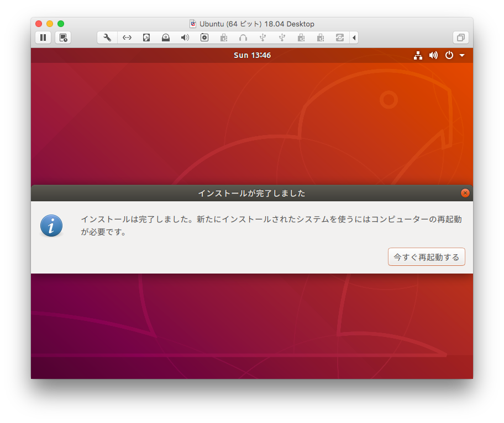This screenshot has height=423, width=504.
Task: Open Ubuntu volume indicator in top bar
Action: click(433, 56)
